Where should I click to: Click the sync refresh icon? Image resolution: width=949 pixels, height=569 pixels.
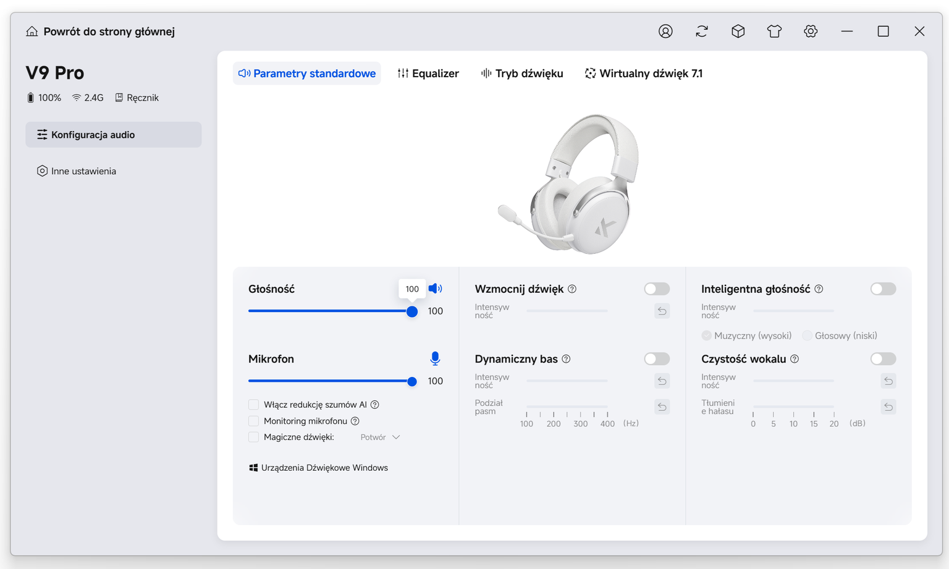coord(702,32)
